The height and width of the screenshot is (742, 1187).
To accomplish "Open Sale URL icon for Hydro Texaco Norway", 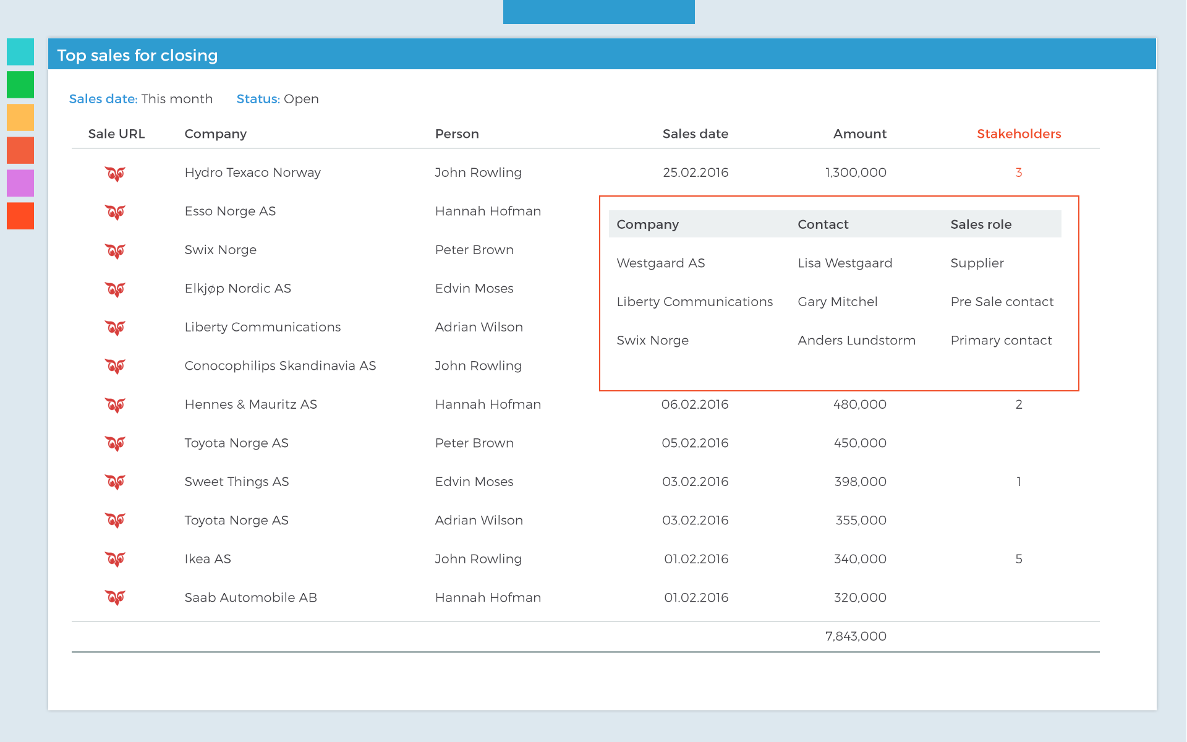I will tap(115, 174).
